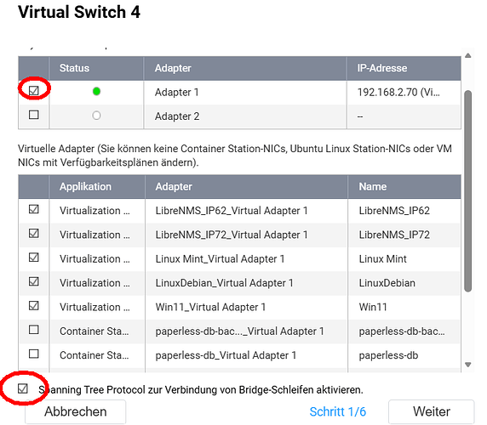Click the paperless-db name cell

coord(404,355)
